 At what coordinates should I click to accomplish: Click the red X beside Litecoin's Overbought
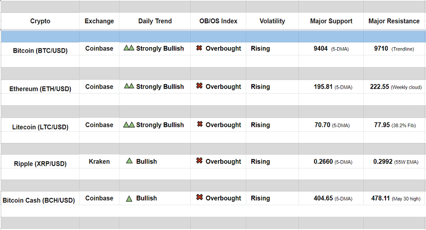tap(199, 125)
